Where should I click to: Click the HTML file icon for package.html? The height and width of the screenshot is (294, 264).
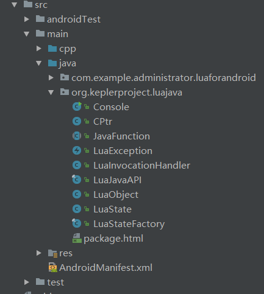[77, 238]
